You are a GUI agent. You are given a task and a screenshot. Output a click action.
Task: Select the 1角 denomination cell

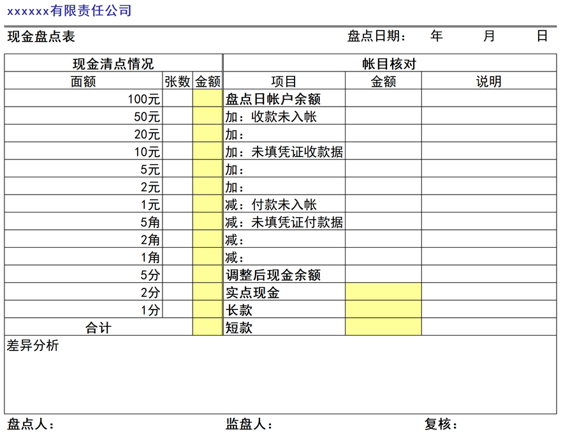pyautogui.click(x=84, y=257)
